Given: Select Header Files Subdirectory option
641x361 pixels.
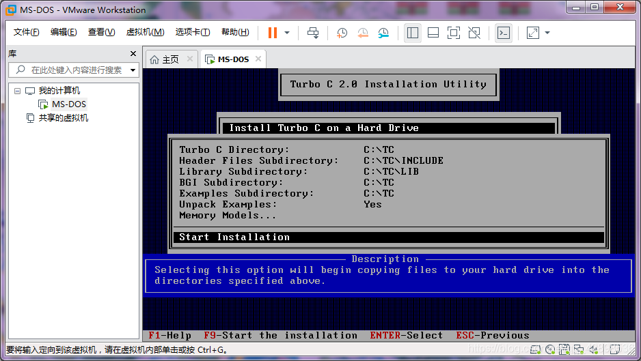Looking at the screenshot, I should pyautogui.click(x=259, y=160).
